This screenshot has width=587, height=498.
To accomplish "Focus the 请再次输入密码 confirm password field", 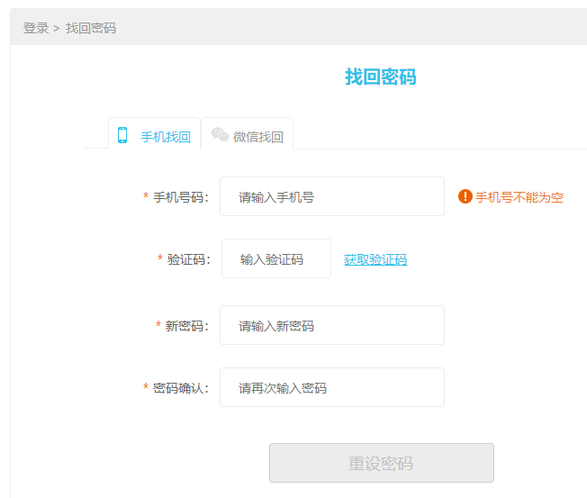I will [x=332, y=387].
